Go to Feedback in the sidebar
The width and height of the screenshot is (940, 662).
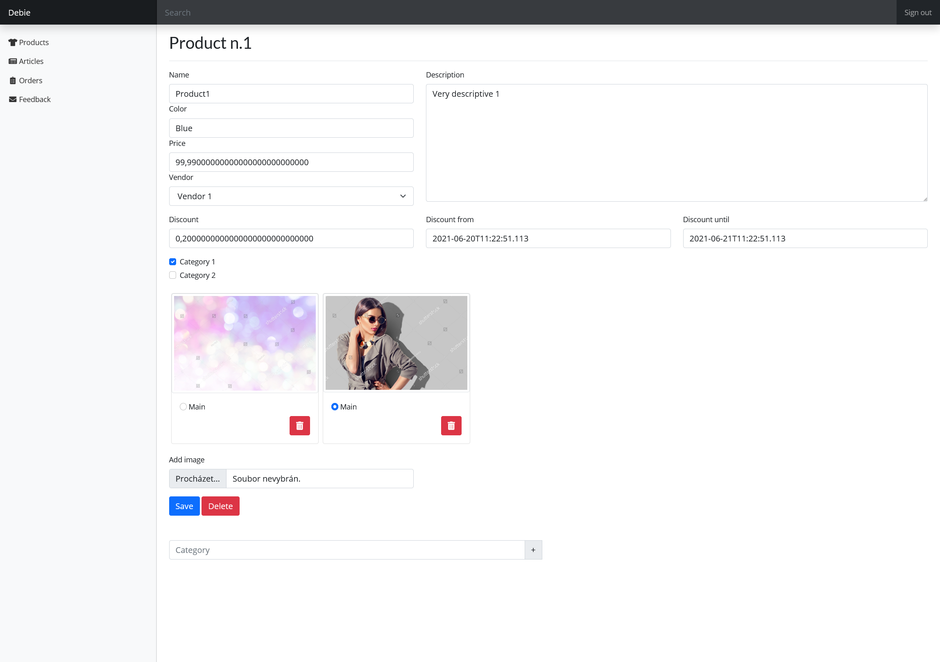point(35,99)
